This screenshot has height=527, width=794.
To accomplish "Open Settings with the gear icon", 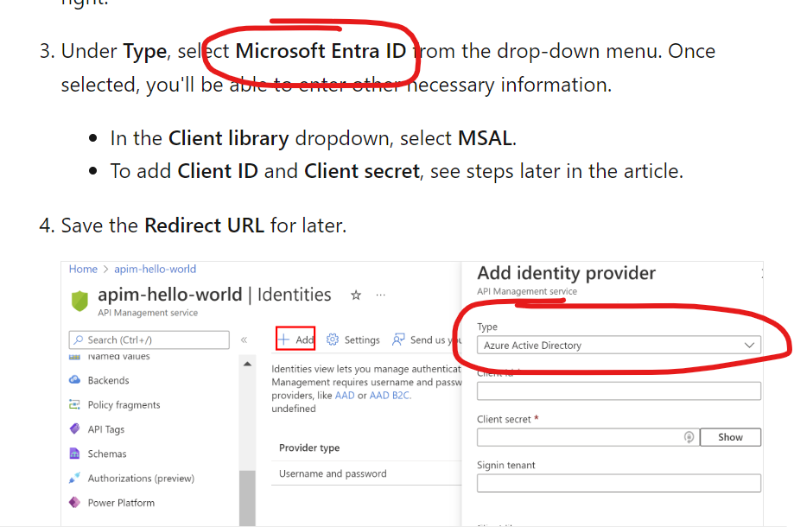I will click(x=353, y=340).
